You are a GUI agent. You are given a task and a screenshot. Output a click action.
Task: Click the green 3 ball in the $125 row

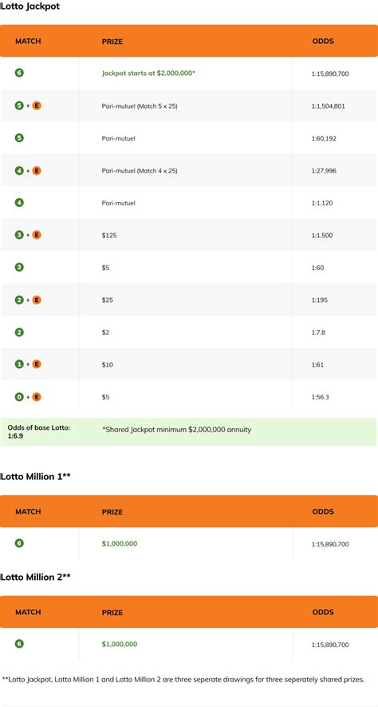19,235
